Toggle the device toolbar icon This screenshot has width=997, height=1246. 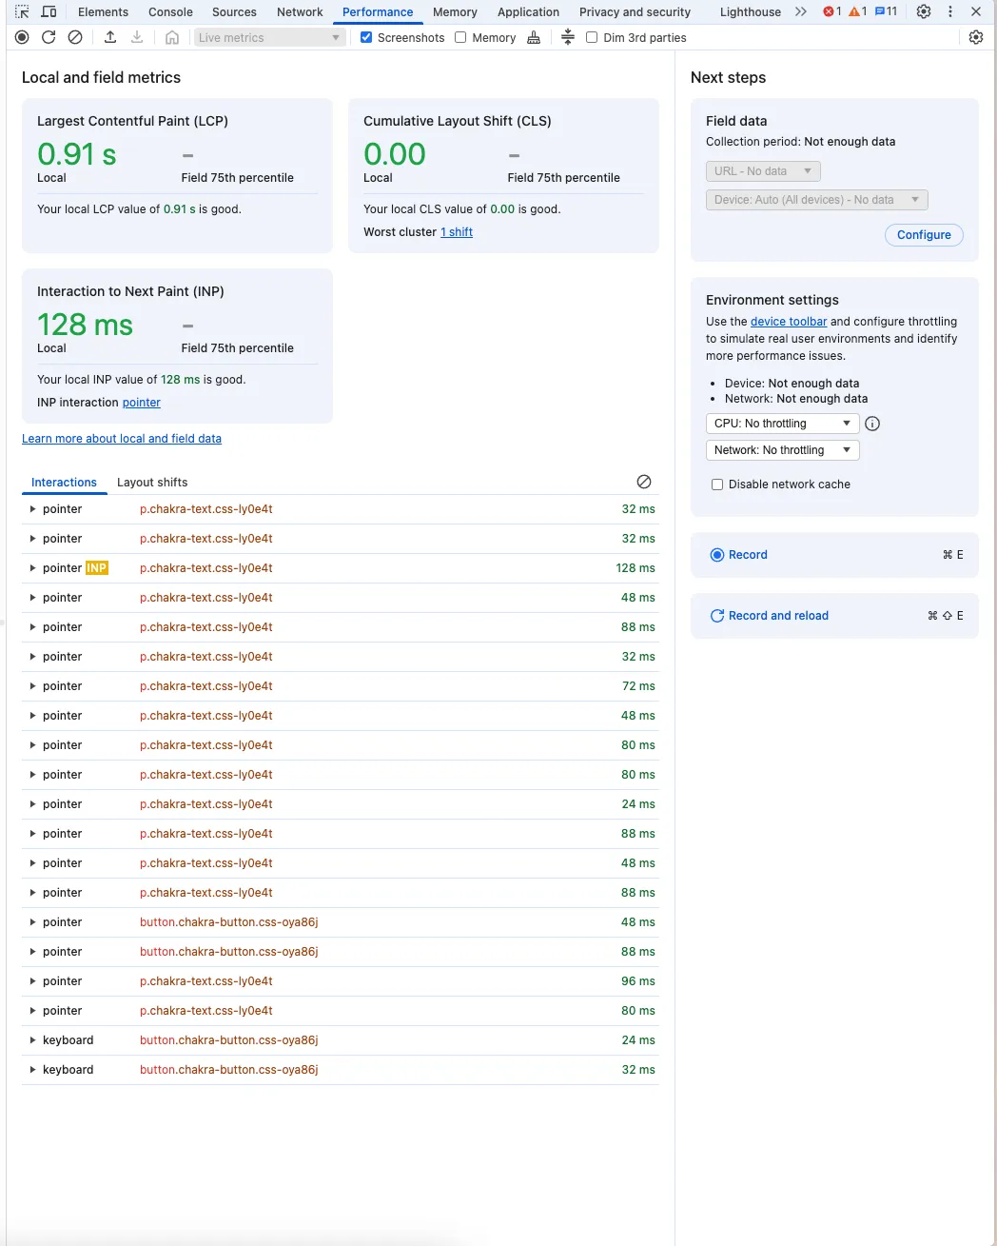[x=49, y=11]
